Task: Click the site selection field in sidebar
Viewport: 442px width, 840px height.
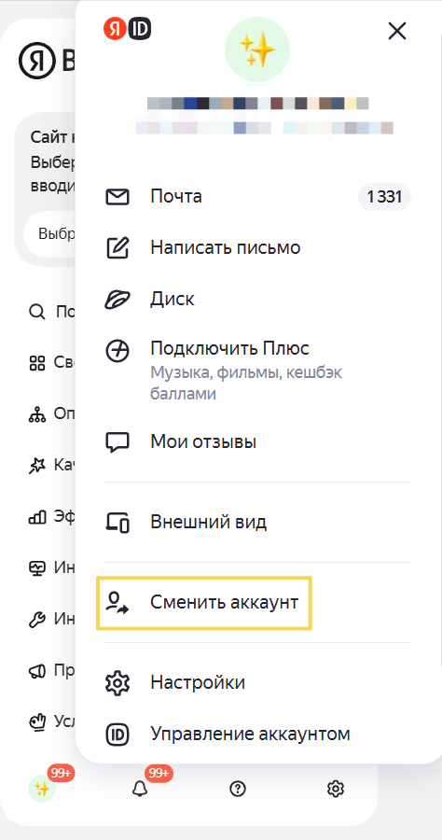Action: tap(49, 234)
